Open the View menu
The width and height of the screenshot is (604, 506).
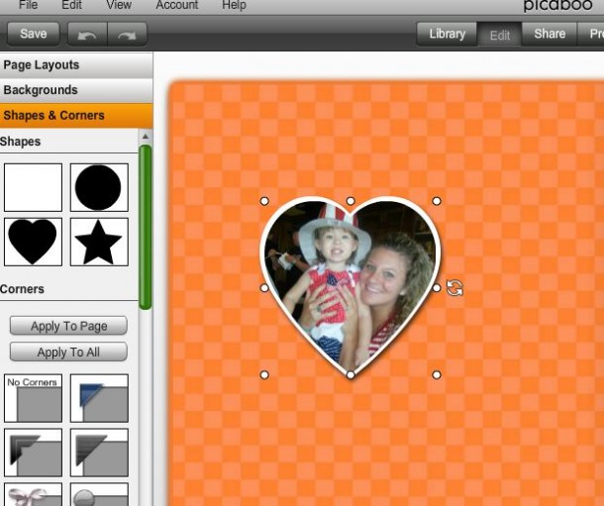click(119, 5)
